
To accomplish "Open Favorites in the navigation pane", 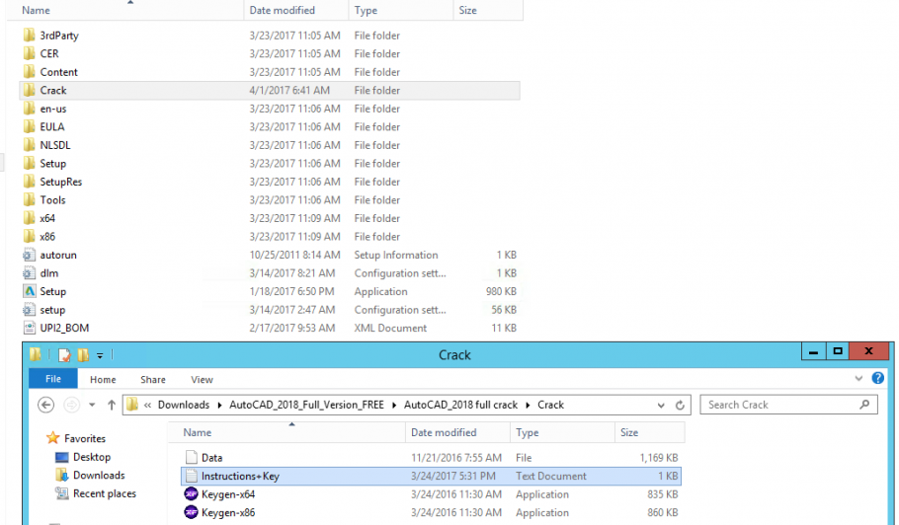I will tap(84, 438).
